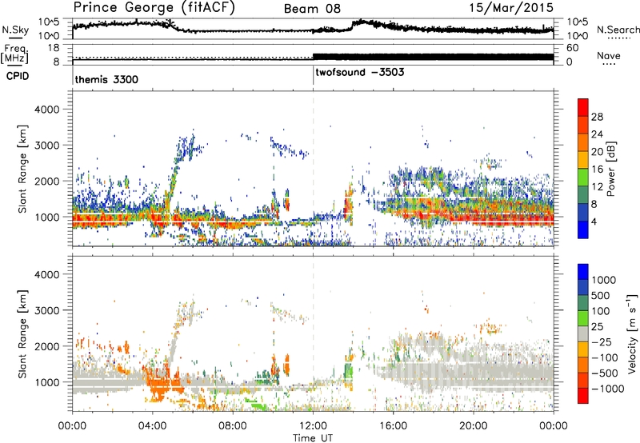Click the "100" label on Velocity color bar
The width and height of the screenshot is (640, 443).
click(601, 311)
